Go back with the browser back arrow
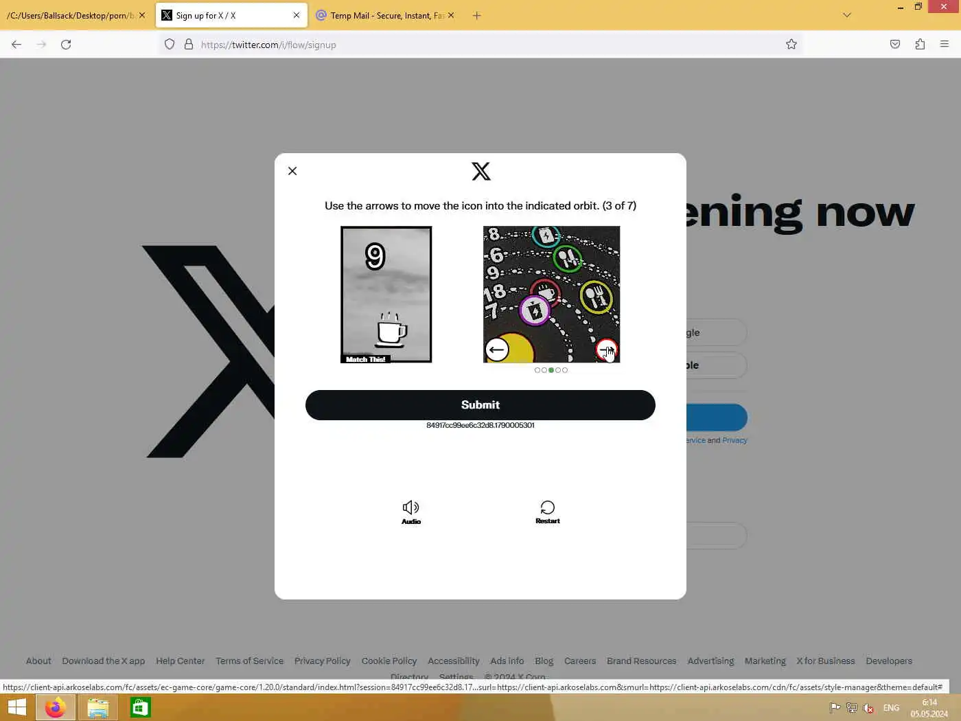Viewport: 961px width, 721px height. 16,45
